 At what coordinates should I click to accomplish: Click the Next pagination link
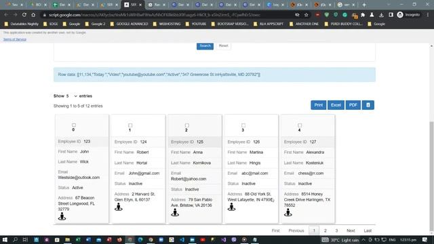(351, 230)
